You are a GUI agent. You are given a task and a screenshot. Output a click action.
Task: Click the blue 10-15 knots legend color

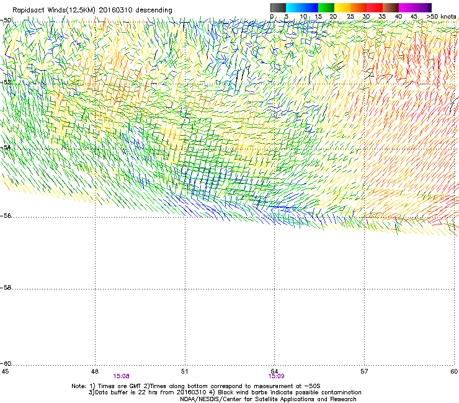pyautogui.click(x=310, y=7)
